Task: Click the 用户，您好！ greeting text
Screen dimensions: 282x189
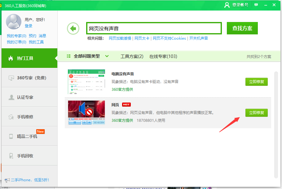Action: (35, 20)
